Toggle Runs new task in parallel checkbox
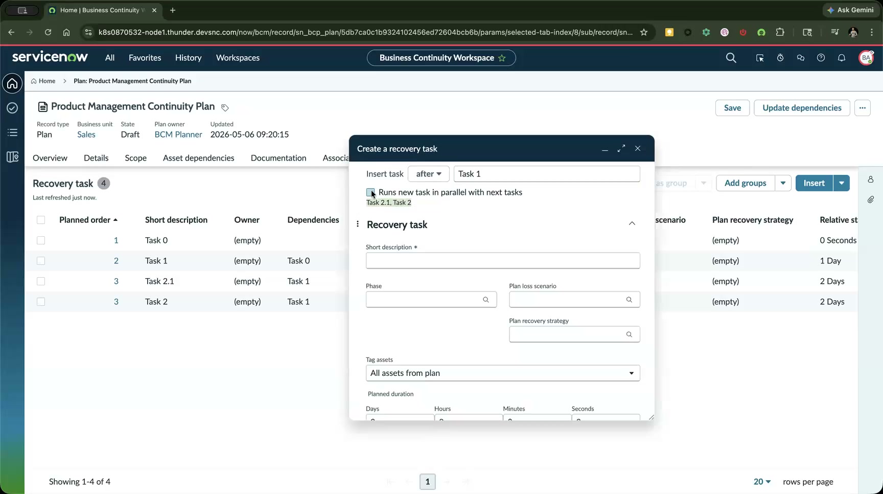This screenshot has width=883, height=494. [370, 192]
